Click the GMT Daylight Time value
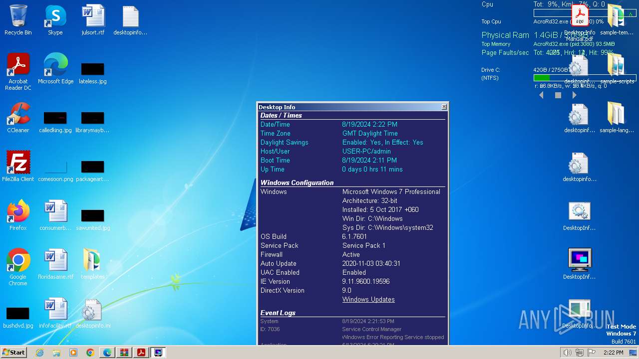Image resolution: width=639 pixels, height=359 pixels. click(370, 133)
